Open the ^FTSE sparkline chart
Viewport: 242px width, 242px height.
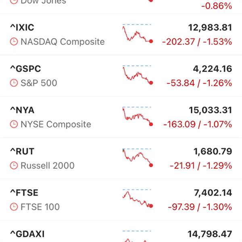(x=138, y=198)
